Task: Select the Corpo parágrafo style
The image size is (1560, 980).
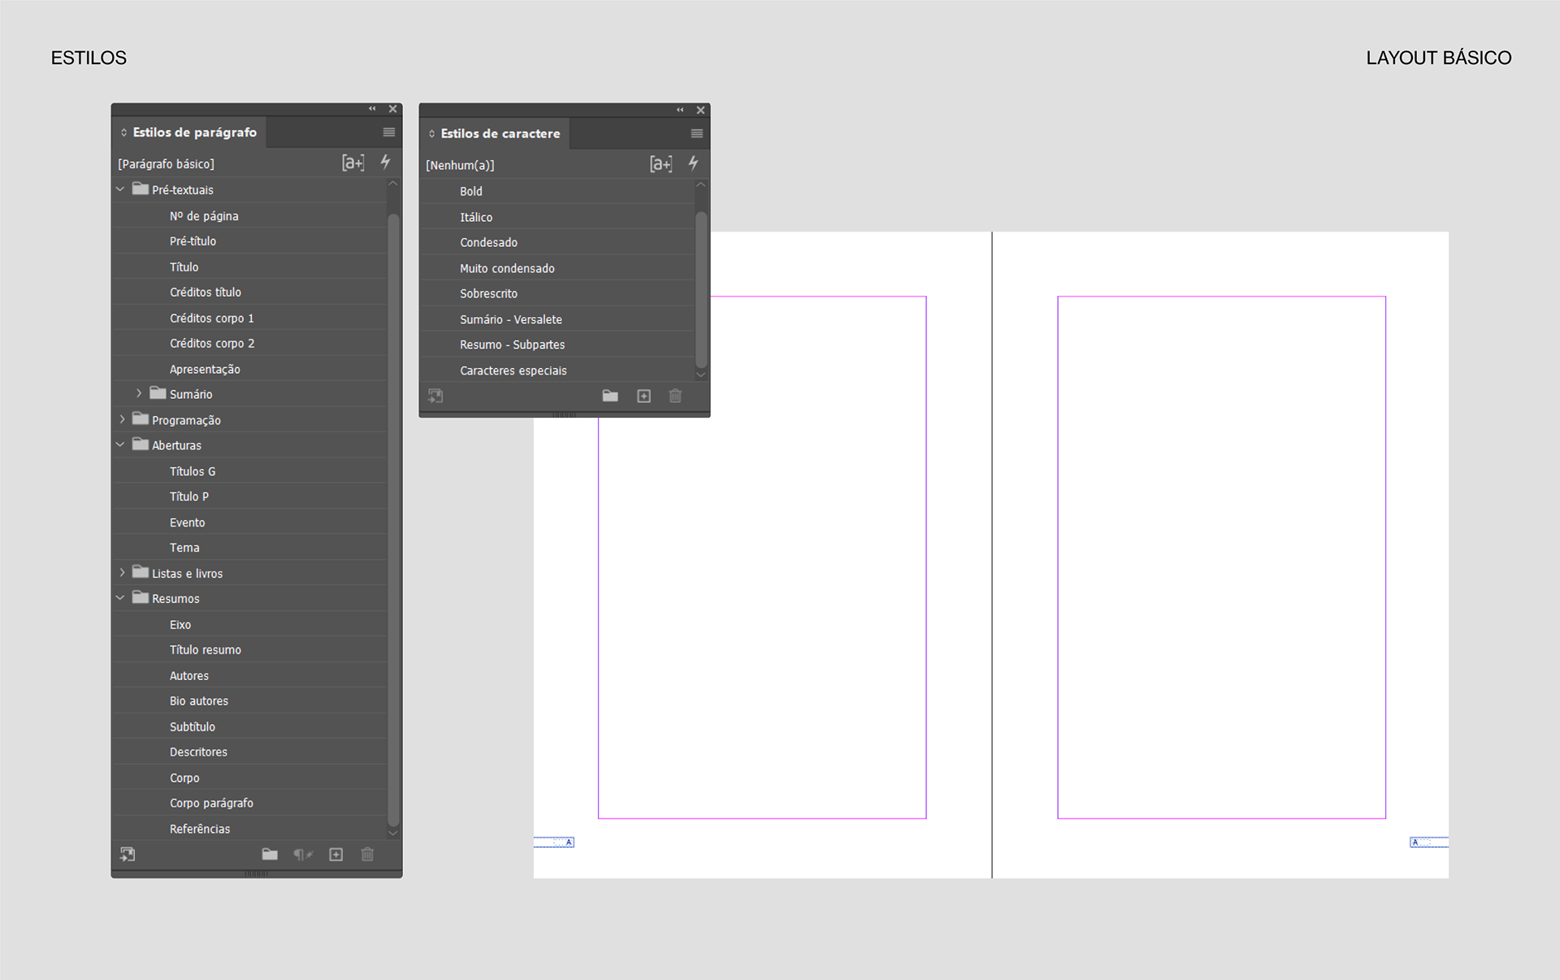Action: pos(249,803)
